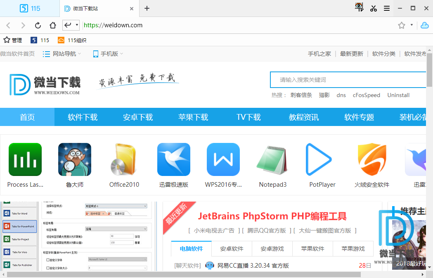The height and width of the screenshot is (278, 433).
Task: Open 软件专题 navigation item
Action: [359, 117]
